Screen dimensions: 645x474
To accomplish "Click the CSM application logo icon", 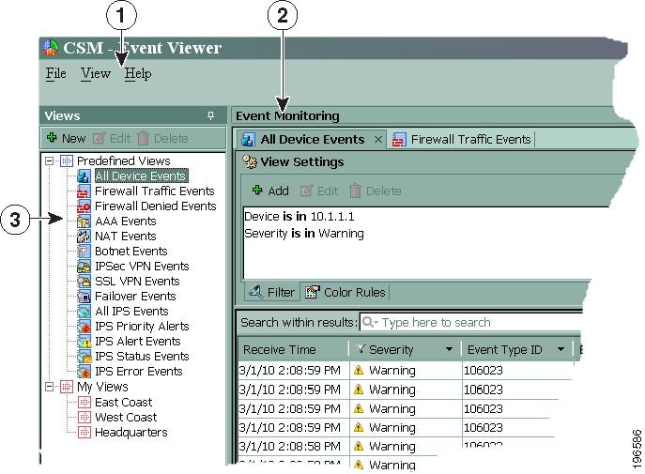I will point(50,48).
